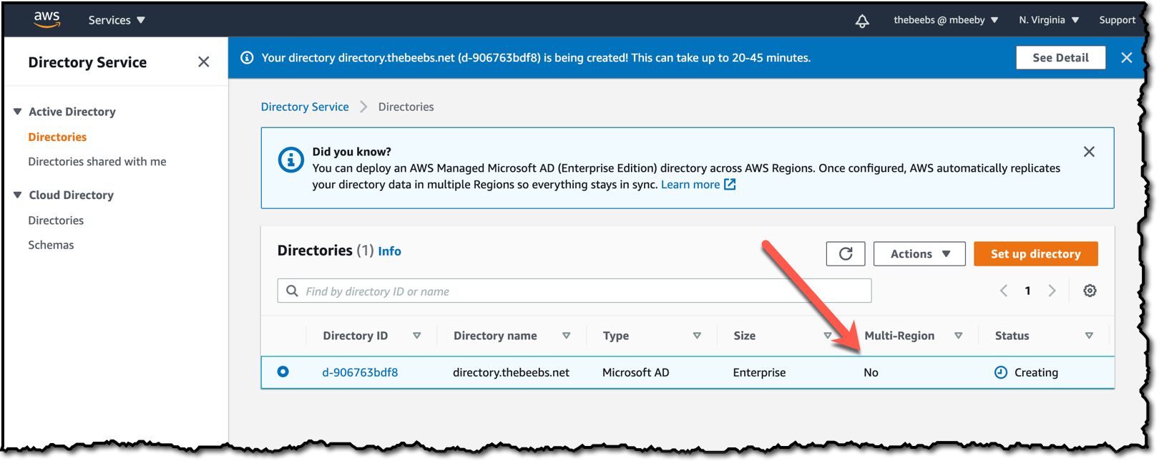Collapse the Cloud Directory section

click(x=18, y=195)
